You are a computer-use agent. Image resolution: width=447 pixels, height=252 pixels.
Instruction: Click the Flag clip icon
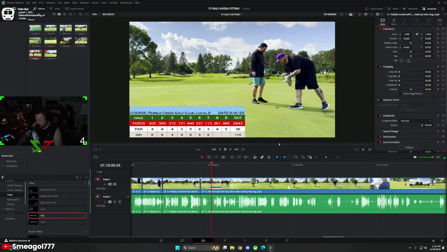click(277, 157)
